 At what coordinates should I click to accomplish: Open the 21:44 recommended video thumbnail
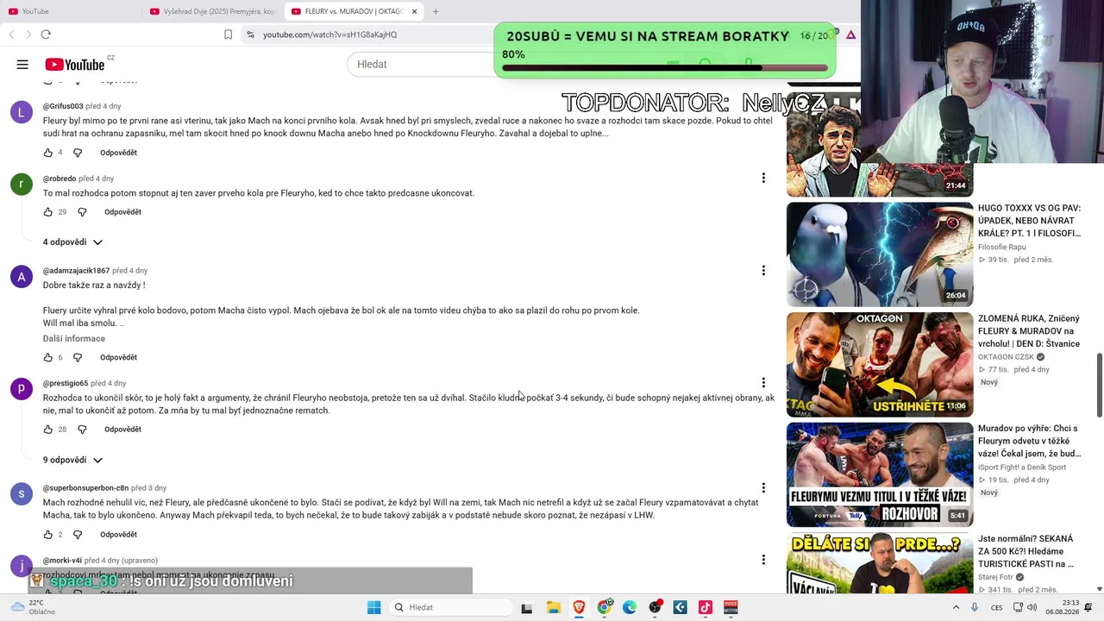pos(880,144)
